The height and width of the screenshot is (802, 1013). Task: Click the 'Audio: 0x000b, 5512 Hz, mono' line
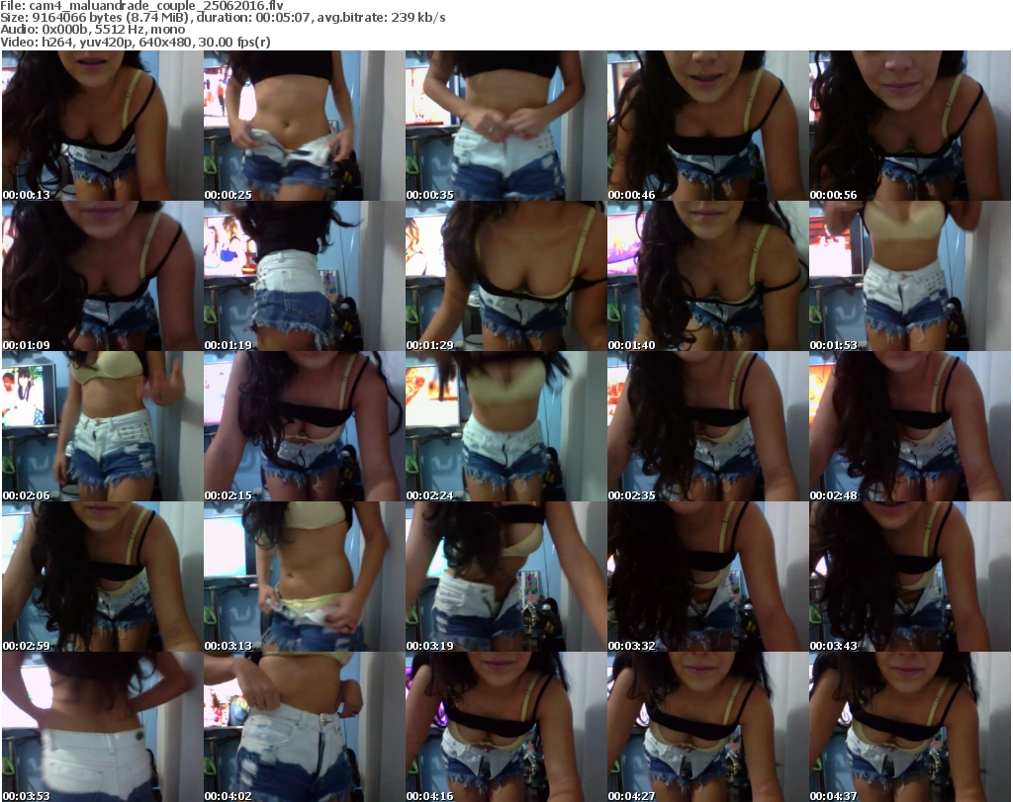point(92,30)
